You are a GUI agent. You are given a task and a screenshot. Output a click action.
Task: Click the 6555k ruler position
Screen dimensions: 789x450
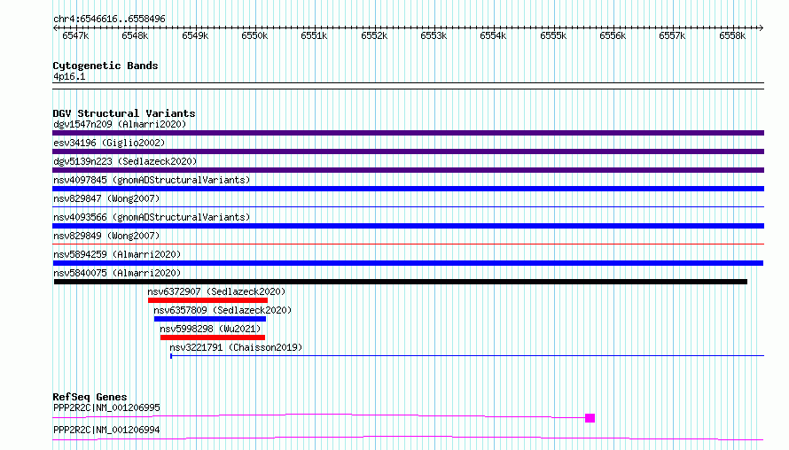553,35
